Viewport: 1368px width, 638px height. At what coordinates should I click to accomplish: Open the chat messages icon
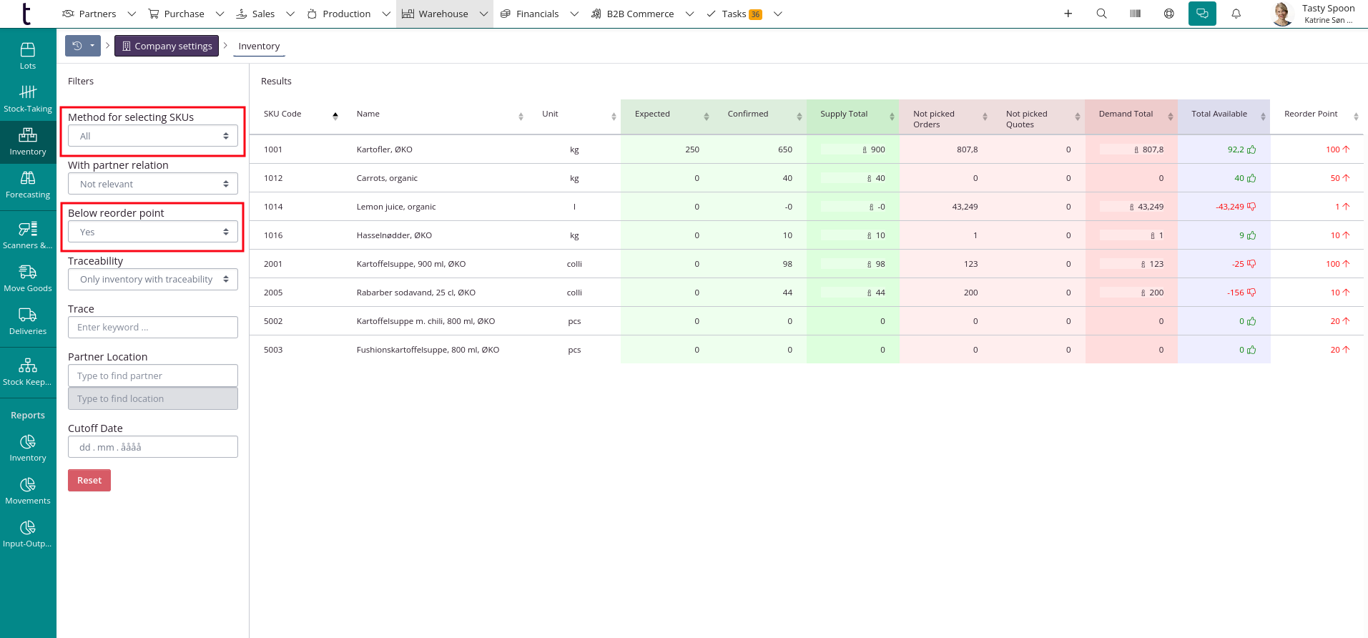[x=1202, y=14]
